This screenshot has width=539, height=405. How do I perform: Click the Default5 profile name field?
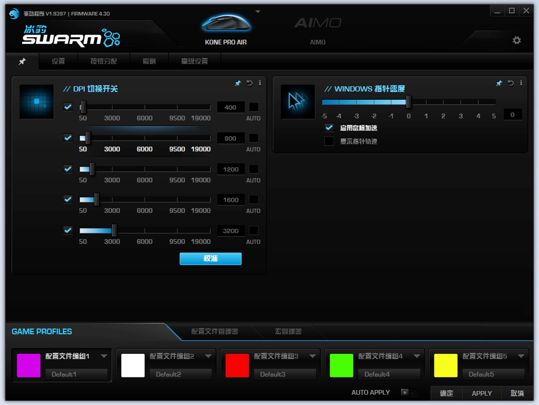point(493,374)
